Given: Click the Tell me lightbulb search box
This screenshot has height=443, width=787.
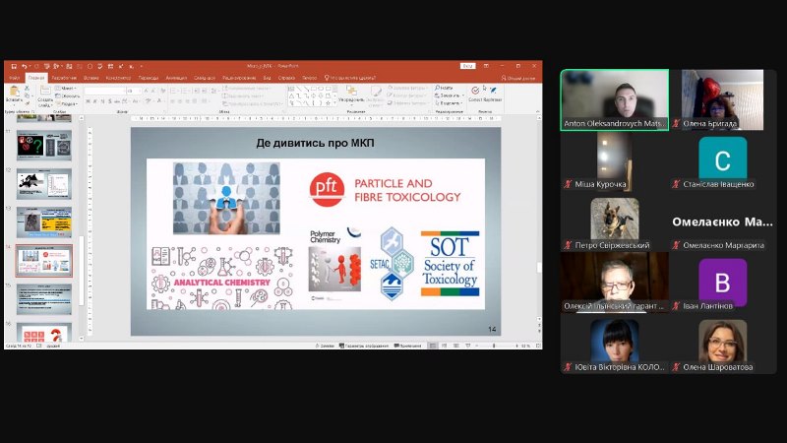Looking at the screenshot, I should point(350,78).
